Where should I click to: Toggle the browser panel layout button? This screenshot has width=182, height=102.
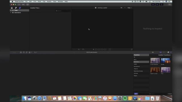pyautogui.click(x=153, y=5)
